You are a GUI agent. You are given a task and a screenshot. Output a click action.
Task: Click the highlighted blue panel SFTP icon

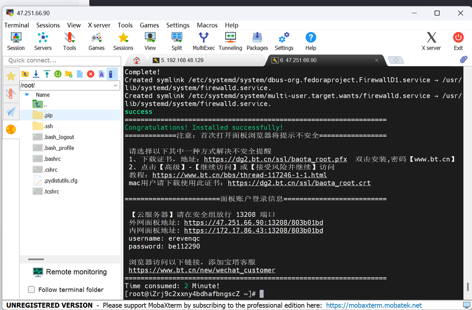click(x=112, y=74)
